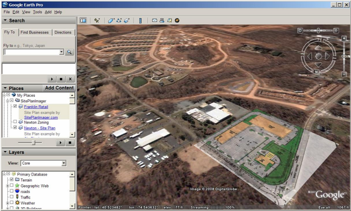Pan view left with navigation arrow
351x211 pixels.
(x=310, y=56)
